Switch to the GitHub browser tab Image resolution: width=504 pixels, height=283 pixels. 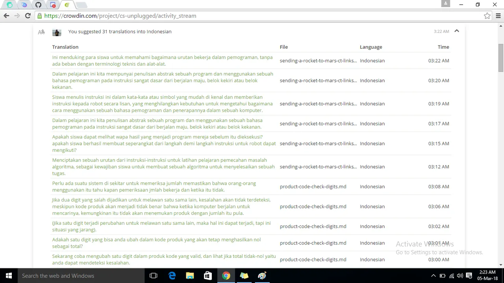tap(38, 5)
